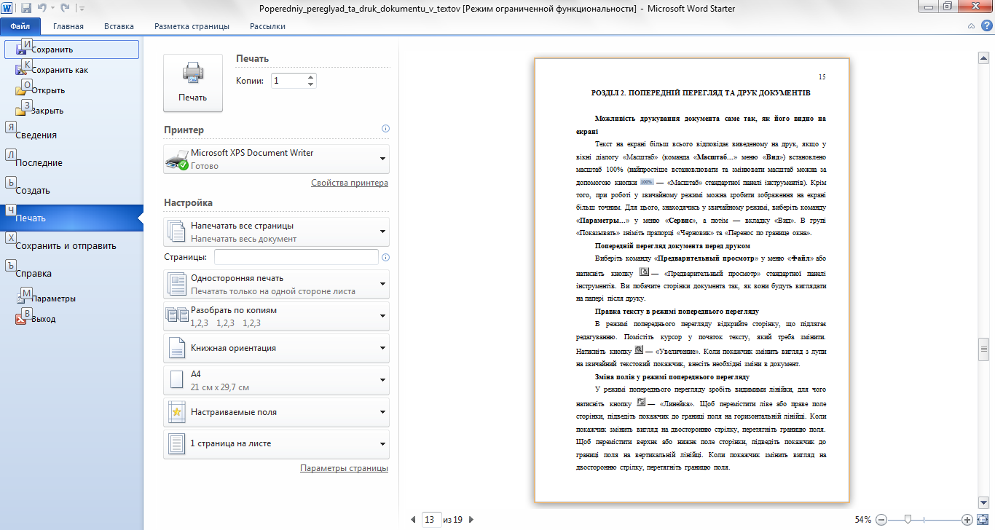Click the Свойства принтера link
995x530 pixels.
[350, 183]
